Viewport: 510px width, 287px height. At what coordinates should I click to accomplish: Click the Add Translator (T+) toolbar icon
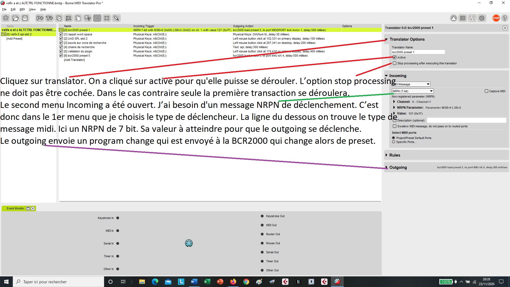tap(49, 18)
